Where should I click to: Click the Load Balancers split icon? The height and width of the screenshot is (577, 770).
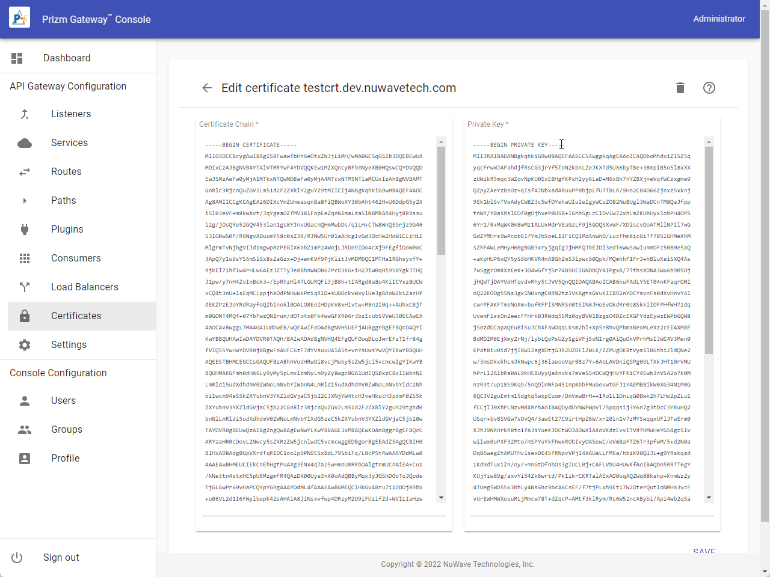(x=25, y=287)
